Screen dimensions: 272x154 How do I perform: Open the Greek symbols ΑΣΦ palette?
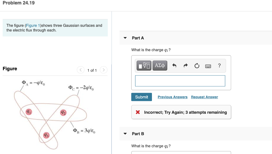pos(159,65)
